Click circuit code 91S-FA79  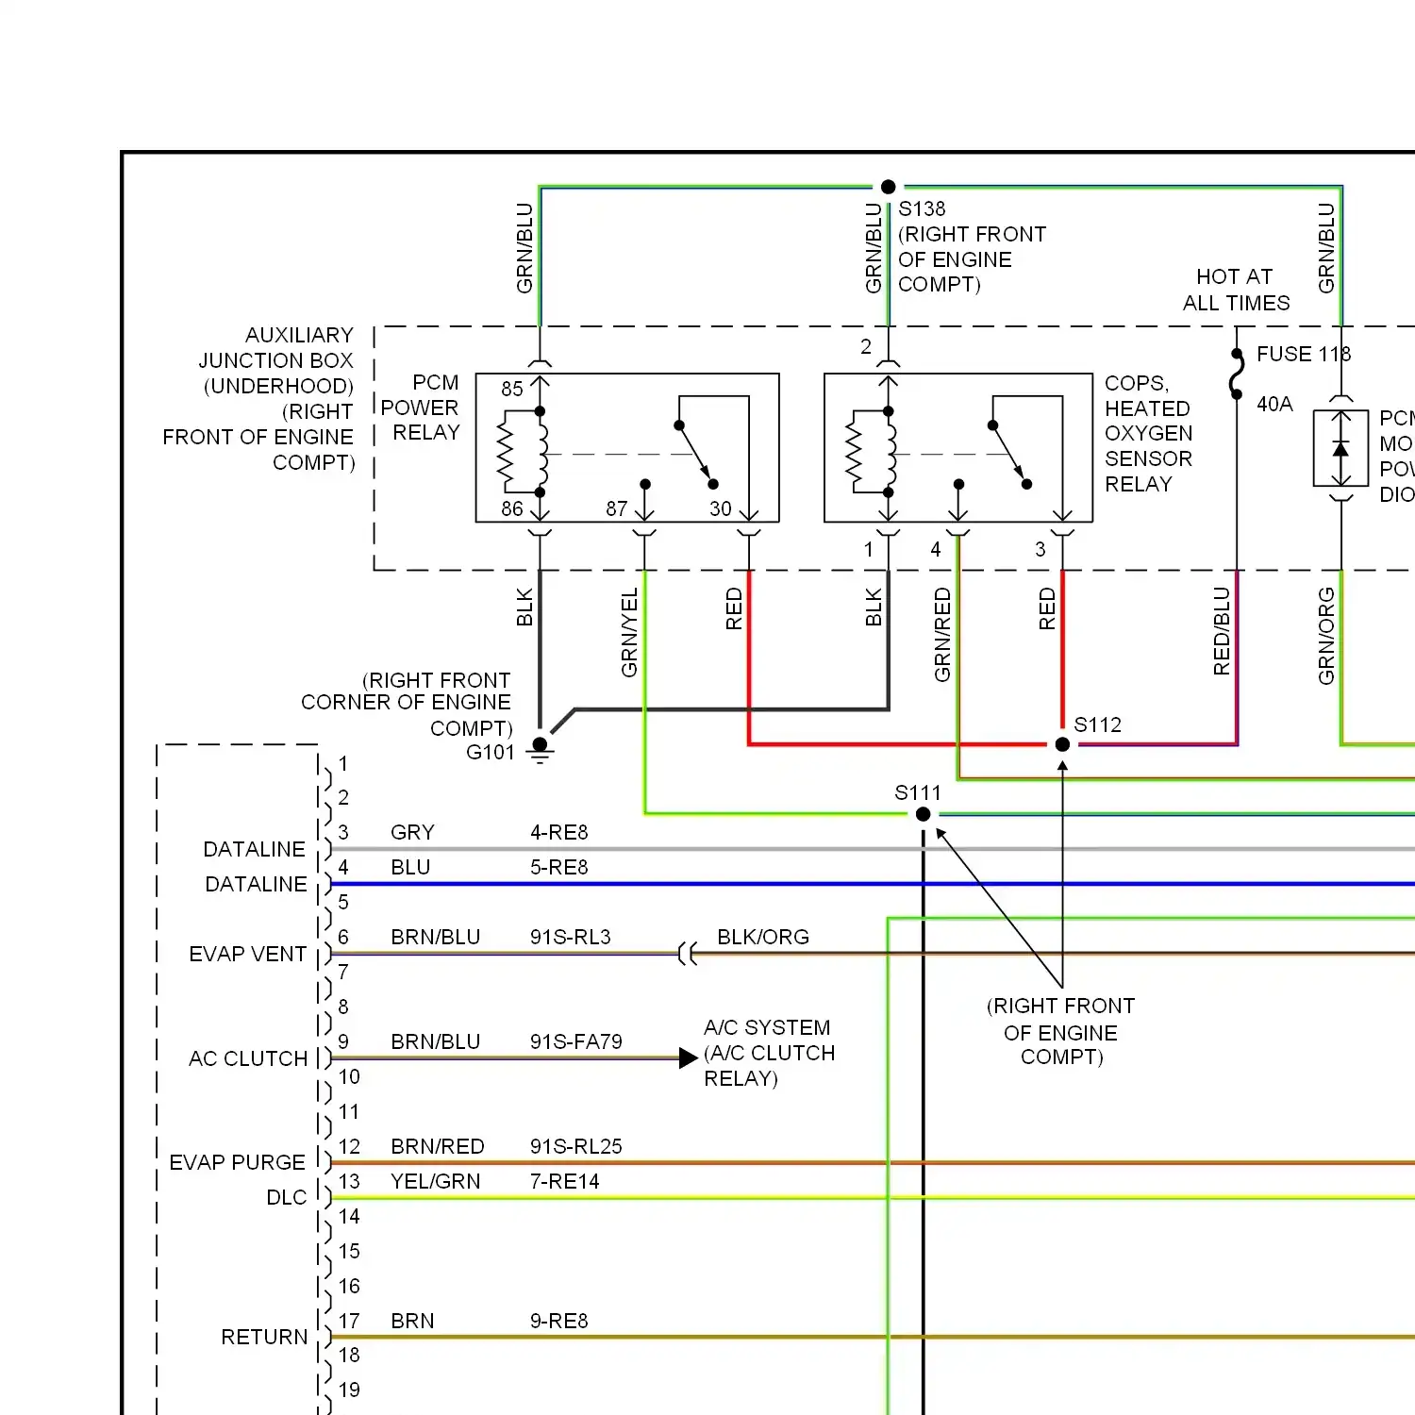coord(575,1041)
